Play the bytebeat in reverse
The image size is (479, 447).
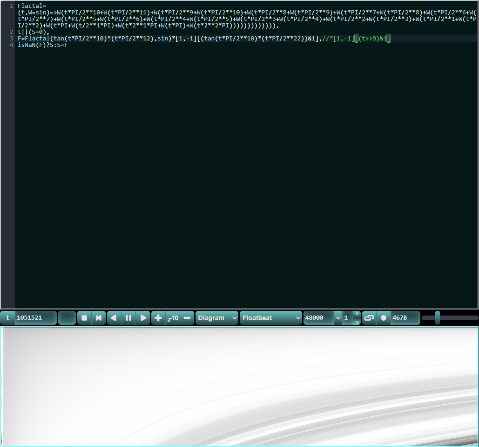coord(114,318)
